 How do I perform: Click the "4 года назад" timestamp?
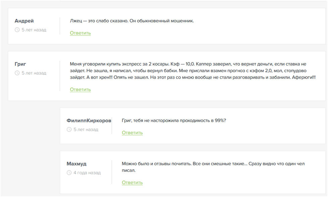pyautogui.click(x=87, y=173)
